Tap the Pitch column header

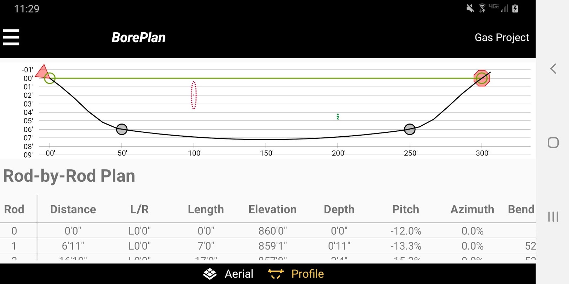pos(405,209)
